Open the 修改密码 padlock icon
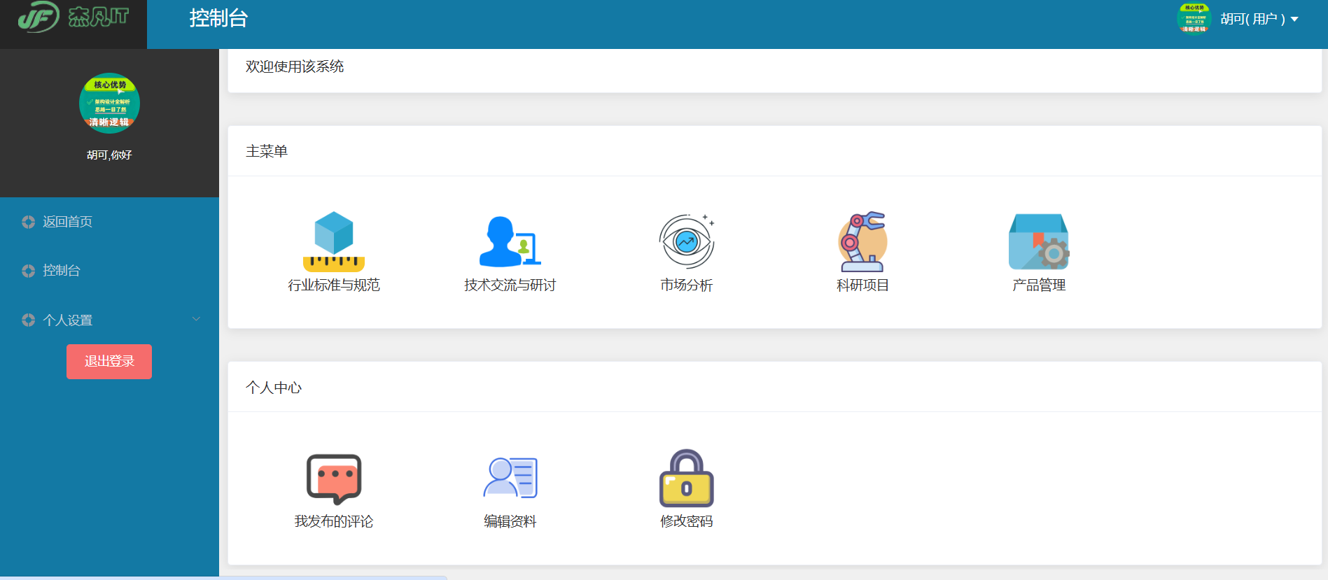Screen dimensions: 1328x580 coord(687,479)
